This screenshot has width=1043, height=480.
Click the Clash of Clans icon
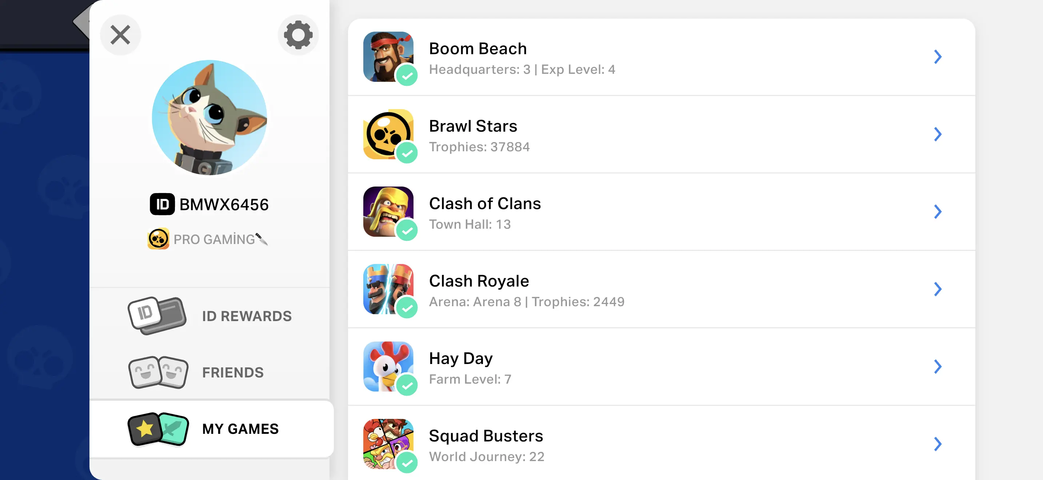click(x=388, y=211)
